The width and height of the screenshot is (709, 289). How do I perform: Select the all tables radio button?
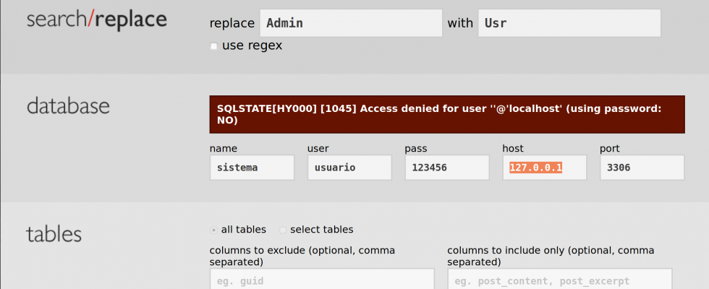click(214, 230)
